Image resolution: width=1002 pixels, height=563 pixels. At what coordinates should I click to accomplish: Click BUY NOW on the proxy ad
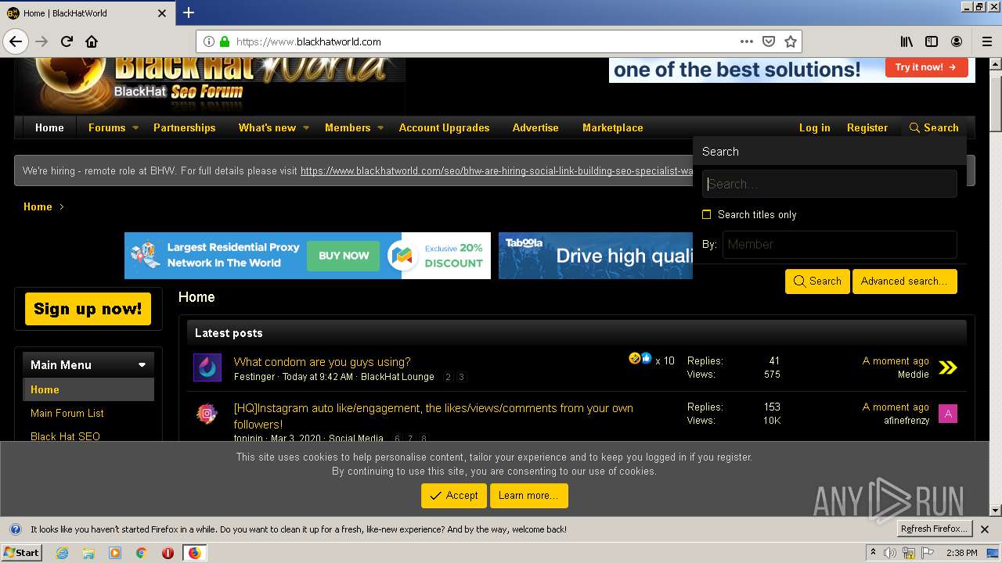tap(344, 256)
